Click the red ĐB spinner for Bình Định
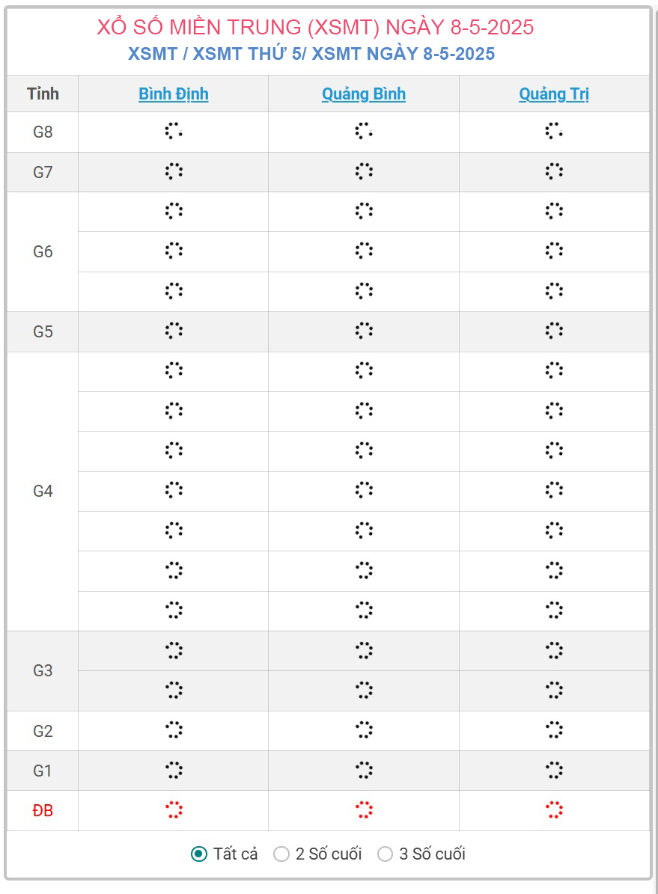The height and width of the screenshot is (894, 658). [x=174, y=809]
